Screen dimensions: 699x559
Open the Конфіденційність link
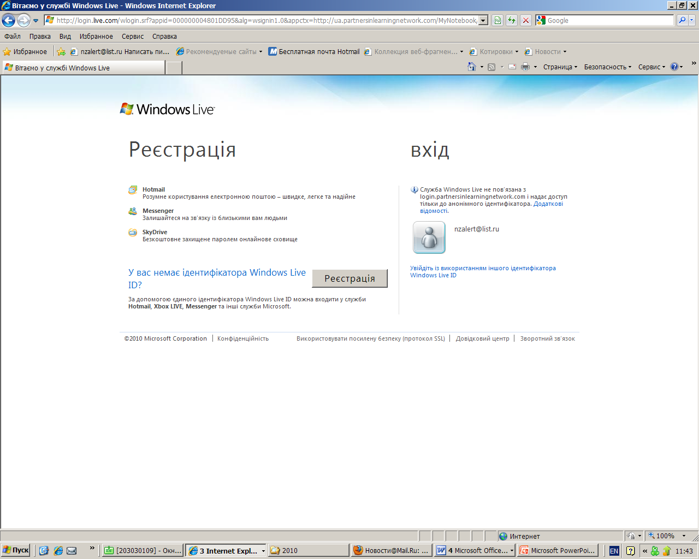[243, 338]
